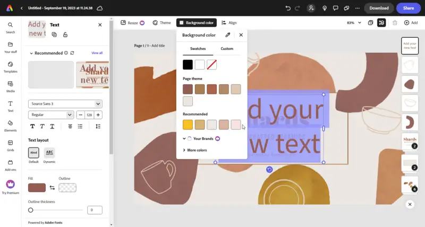Open the comments icon

coord(336,8)
